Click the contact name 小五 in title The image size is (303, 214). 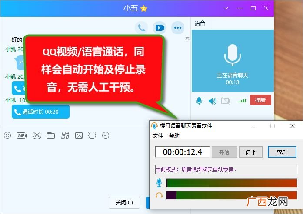coord(130,8)
